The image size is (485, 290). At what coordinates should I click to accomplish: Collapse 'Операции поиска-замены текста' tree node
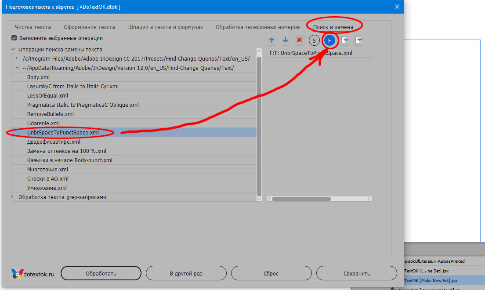[13, 49]
